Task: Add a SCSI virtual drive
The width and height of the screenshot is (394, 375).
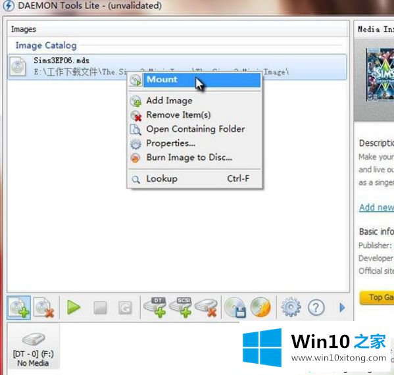Action: [x=181, y=307]
